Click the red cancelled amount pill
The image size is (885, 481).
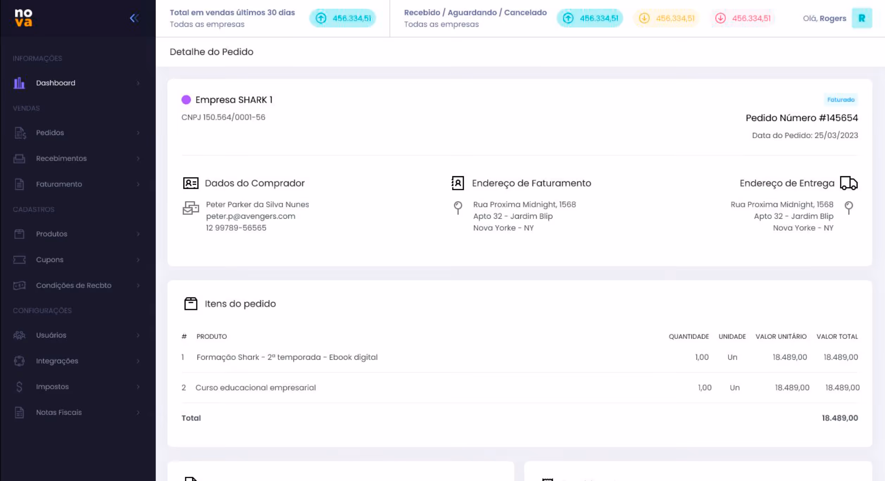[743, 18]
